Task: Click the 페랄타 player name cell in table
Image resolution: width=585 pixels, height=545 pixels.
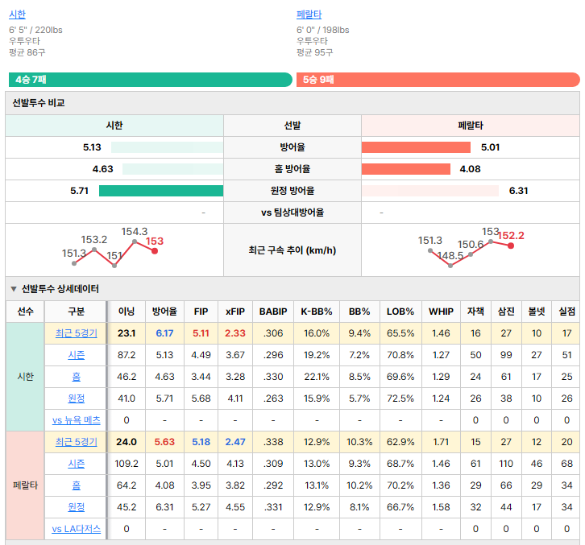Action: (25, 485)
